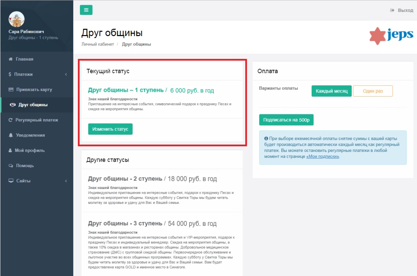Click the credit card icon beside Привязать карту
This screenshot has width=417, height=276.
pyautogui.click(x=11, y=89)
